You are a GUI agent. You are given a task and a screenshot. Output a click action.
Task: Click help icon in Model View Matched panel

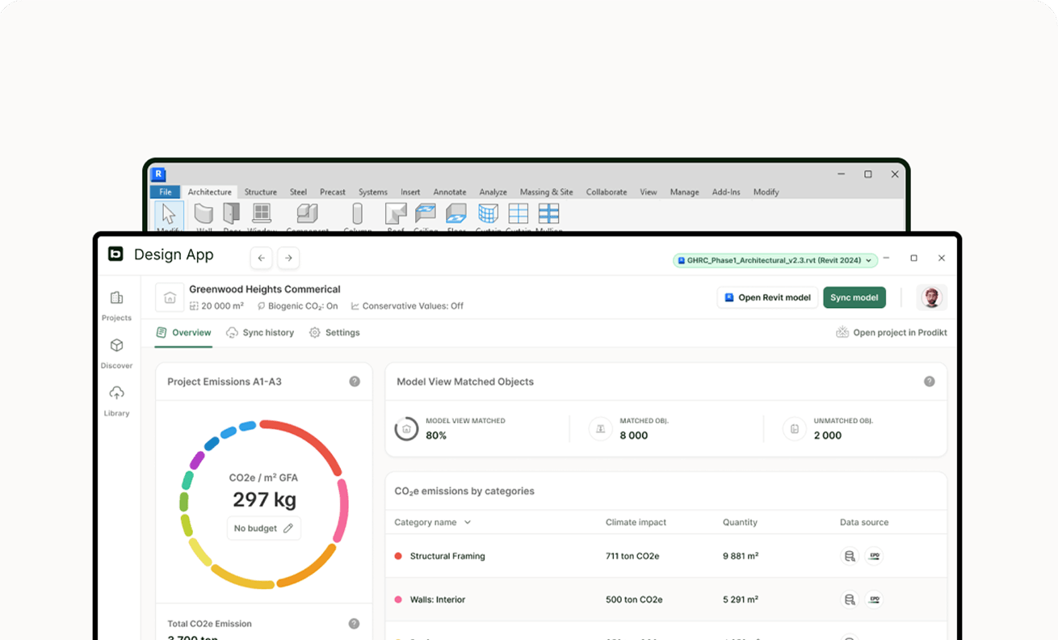point(929,381)
